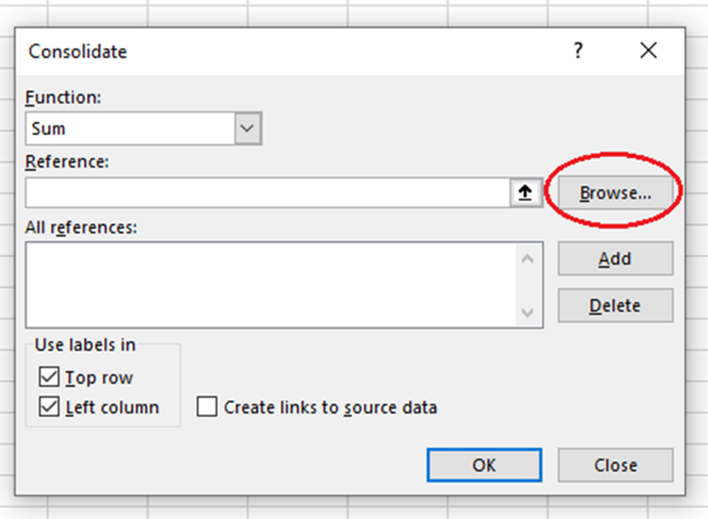The image size is (708, 519).
Task: Click the Help question mark icon
Action: point(578,51)
